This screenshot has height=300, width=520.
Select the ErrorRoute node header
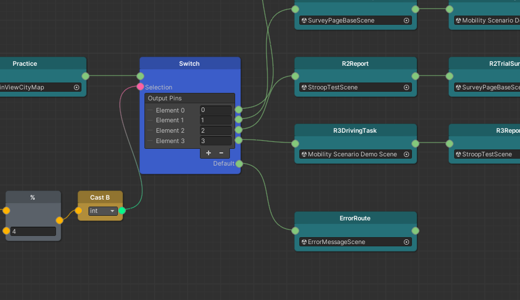355,218
